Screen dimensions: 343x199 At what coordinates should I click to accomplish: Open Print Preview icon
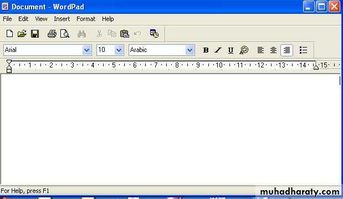[65, 34]
